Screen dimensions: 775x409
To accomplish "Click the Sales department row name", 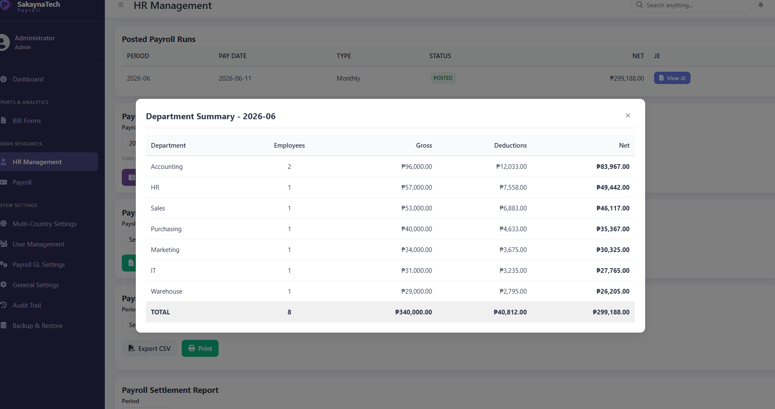I will coord(158,208).
